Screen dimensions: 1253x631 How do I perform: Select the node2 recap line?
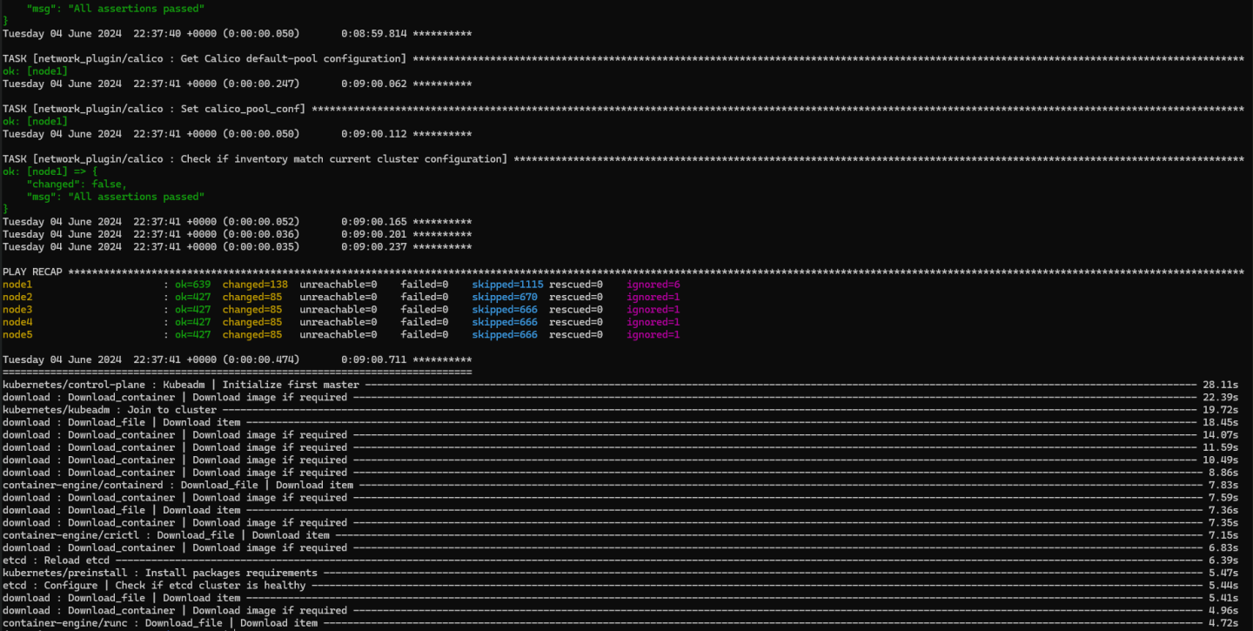[17, 296]
